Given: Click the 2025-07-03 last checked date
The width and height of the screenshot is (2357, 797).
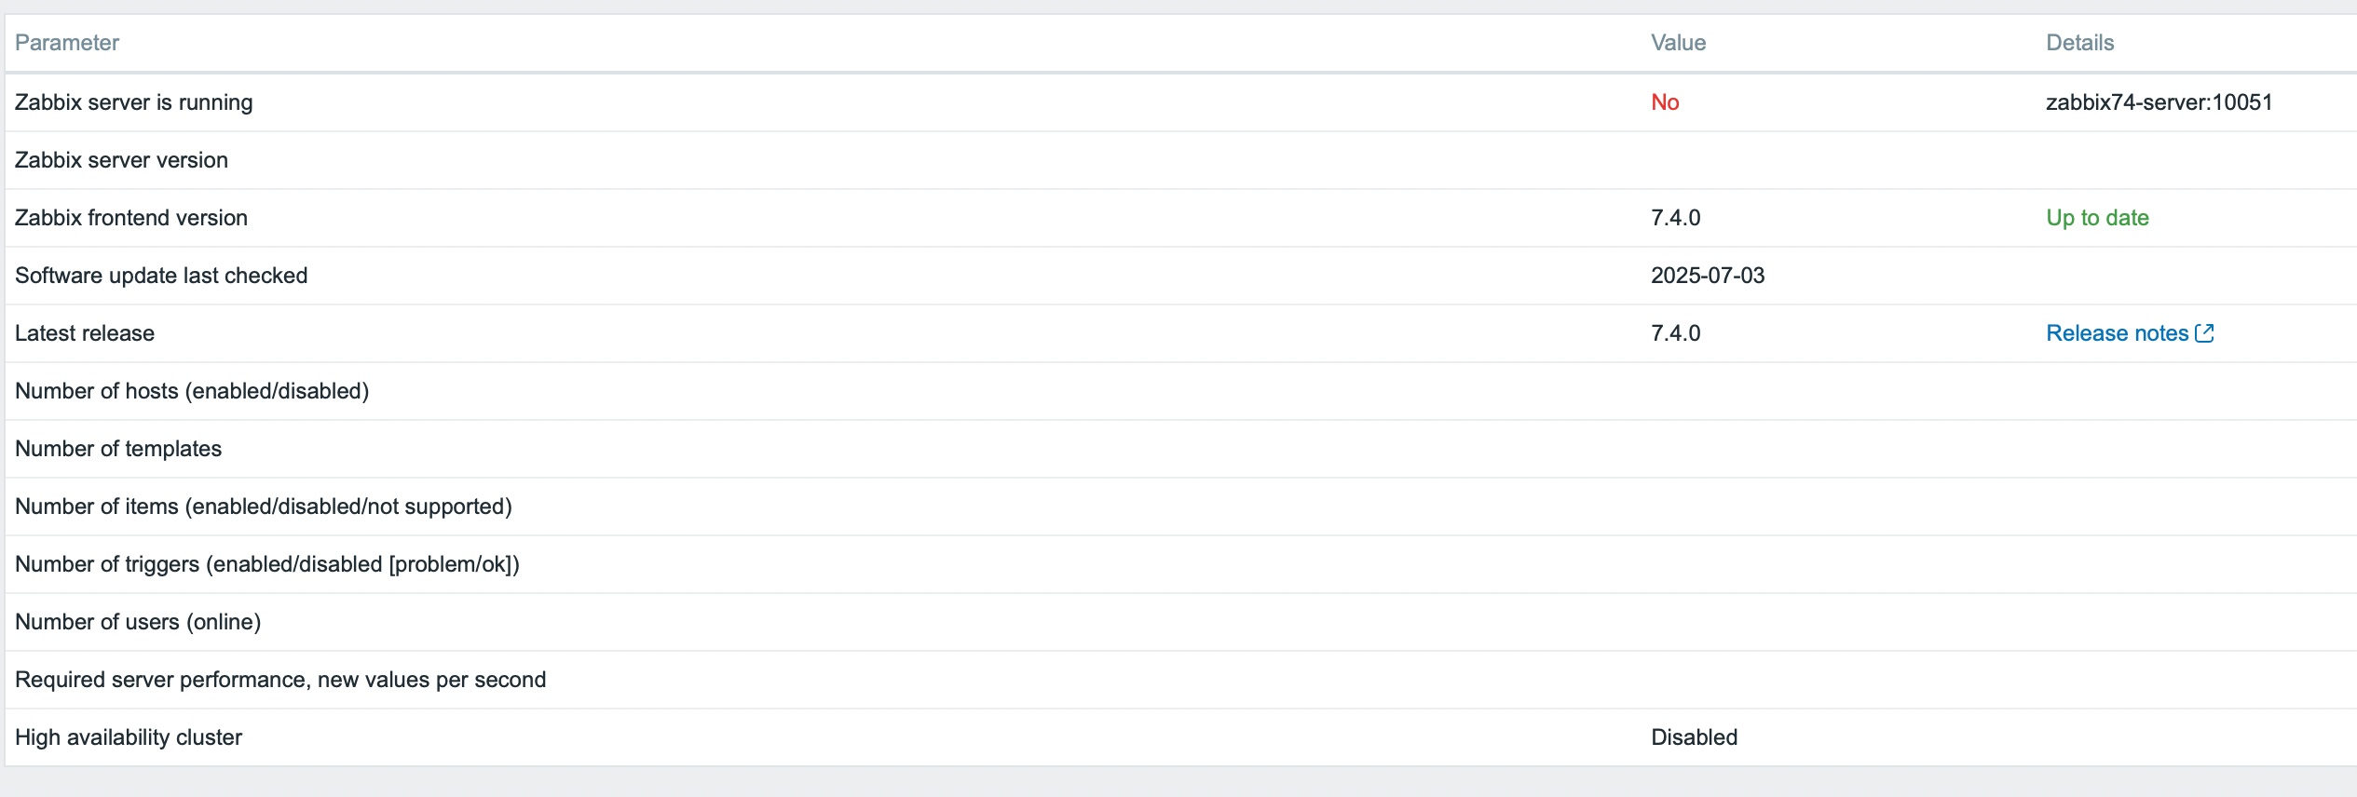Looking at the screenshot, I should [1708, 276].
